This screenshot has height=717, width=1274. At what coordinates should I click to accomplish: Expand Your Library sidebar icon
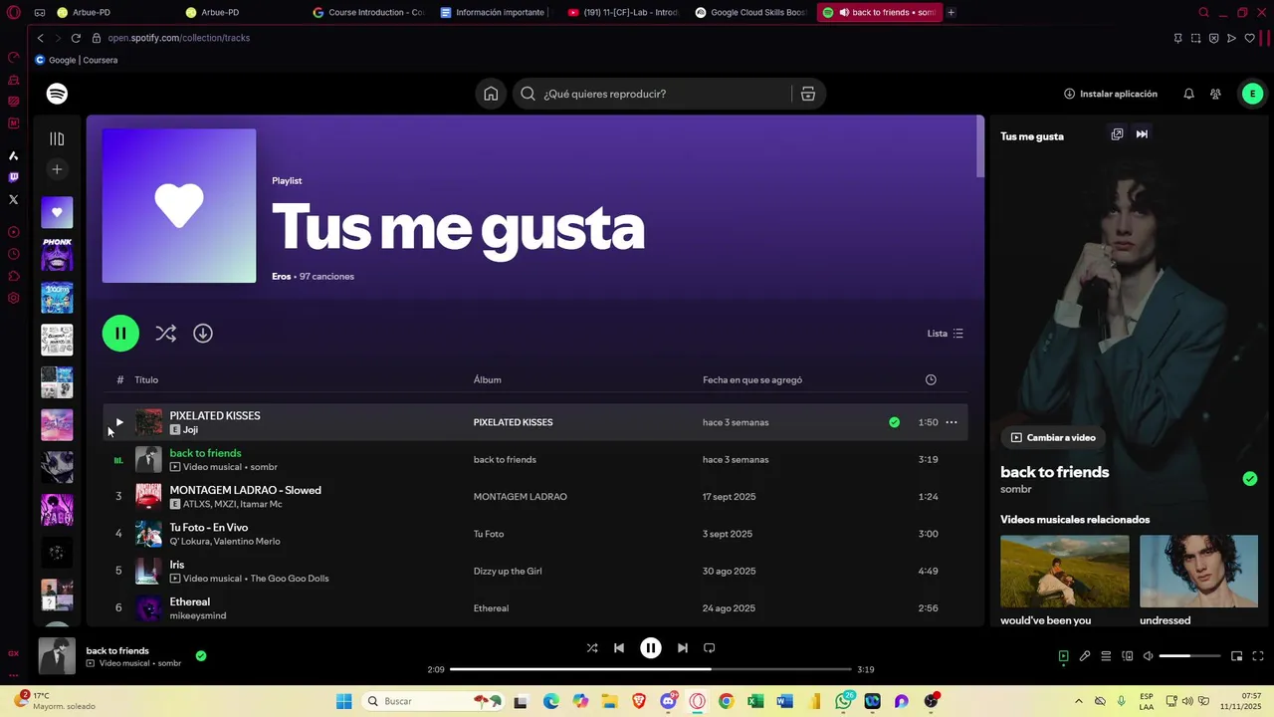[x=57, y=138]
